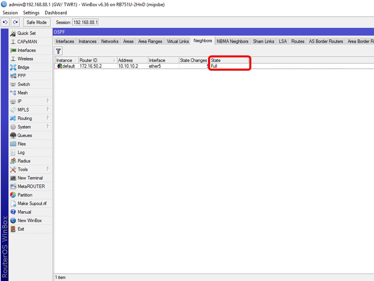Open the Settings menu

pos(31,12)
